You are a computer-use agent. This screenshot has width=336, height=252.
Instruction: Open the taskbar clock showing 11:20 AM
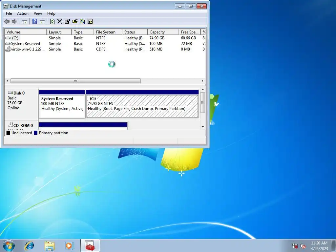pos(319,245)
